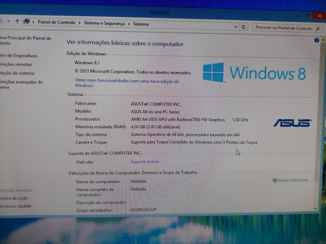This screenshot has height=244, width=326.
Task: Open Windows Update in sidebar
Action: pyautogui.click(x=16, y=206)
